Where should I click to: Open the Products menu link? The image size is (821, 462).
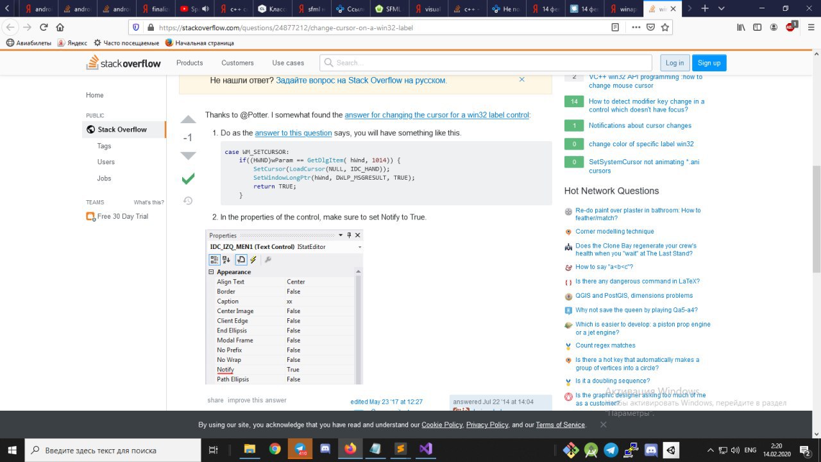pyautogui.click(x=190, y=63)
